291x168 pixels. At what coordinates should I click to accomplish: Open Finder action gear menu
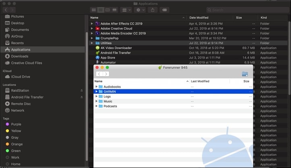(x=140, y=10)
